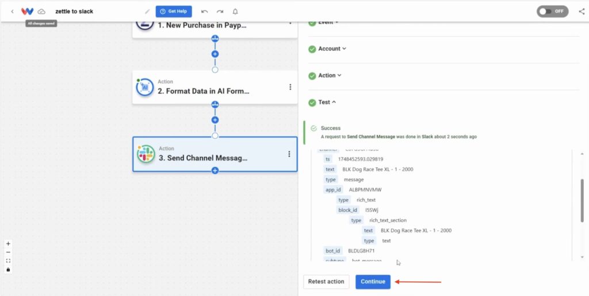Click the ts value 1748452593.029819

coord(361,159)
